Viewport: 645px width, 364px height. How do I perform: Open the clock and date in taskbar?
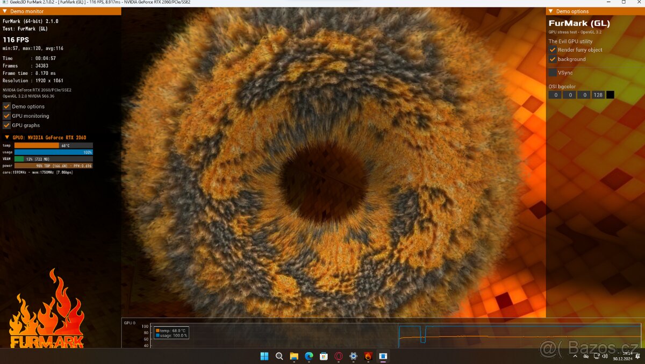[627, 356]
